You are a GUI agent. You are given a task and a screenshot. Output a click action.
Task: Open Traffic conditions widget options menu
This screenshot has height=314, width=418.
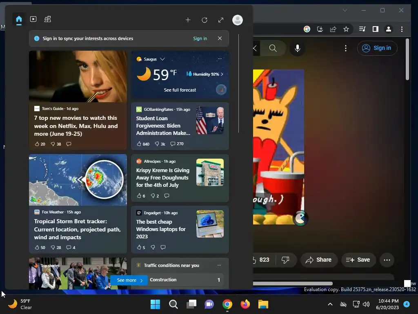(x=219, y=265)
